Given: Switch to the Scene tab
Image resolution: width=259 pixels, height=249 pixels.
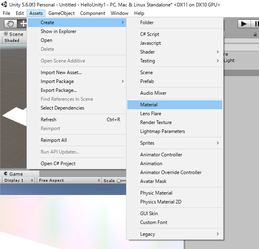Looking at the screenshot, I should [14, 34].
